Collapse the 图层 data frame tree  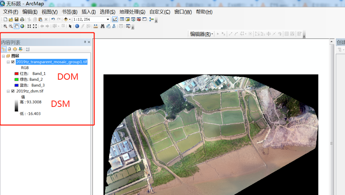coord(3,56)
